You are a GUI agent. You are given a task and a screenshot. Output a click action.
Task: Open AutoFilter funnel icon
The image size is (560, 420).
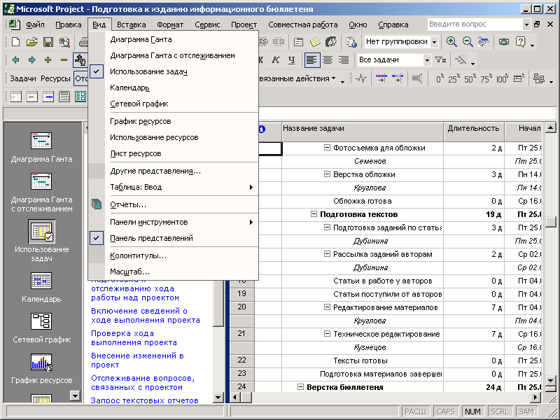440,60
